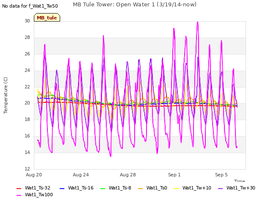Click the Time x-axis label
The width and height of the screenshot is (271, 203).
point(240,181)
